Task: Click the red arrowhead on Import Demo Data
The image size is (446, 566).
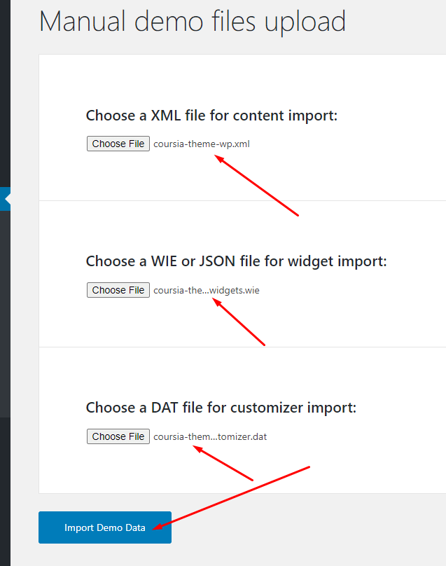Action: [158, 527]
